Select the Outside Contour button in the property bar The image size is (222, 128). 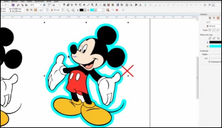(35, 10)
